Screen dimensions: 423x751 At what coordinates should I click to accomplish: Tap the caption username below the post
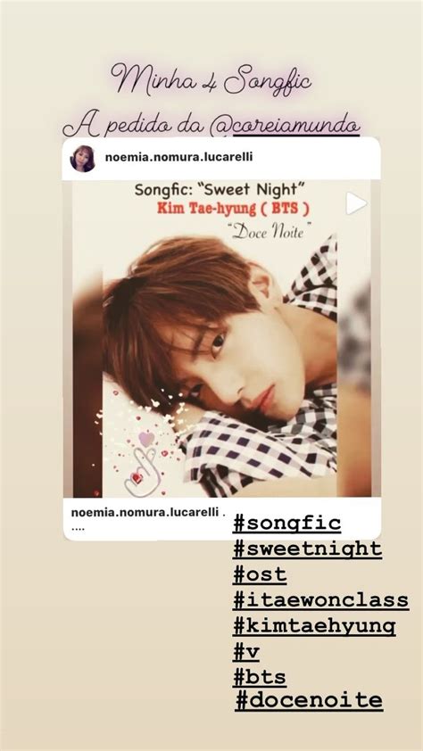pos(145,512)
